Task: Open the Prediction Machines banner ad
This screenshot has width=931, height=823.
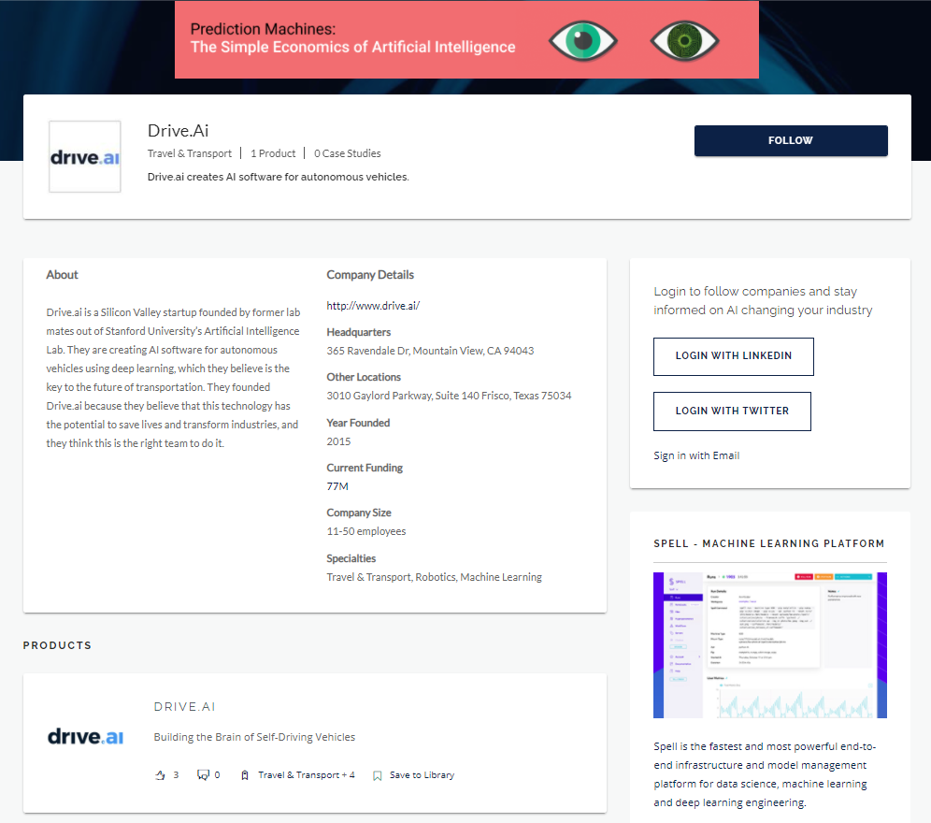Action: (465, 39)
